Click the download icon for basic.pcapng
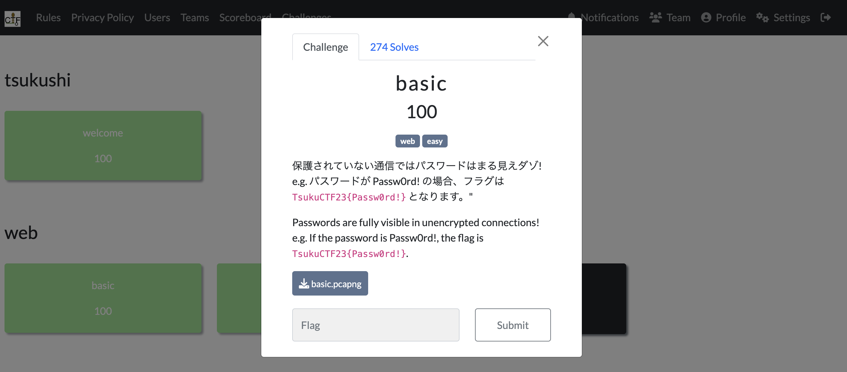Screen dimensions: 847x372 [303, 284]
